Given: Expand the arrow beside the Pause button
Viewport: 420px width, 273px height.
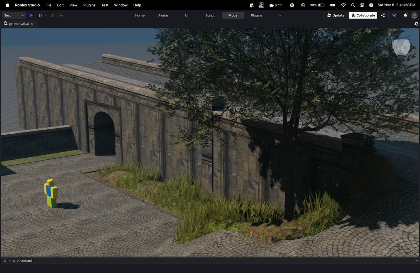Looking at the screenshot, I should coord(45,15).
